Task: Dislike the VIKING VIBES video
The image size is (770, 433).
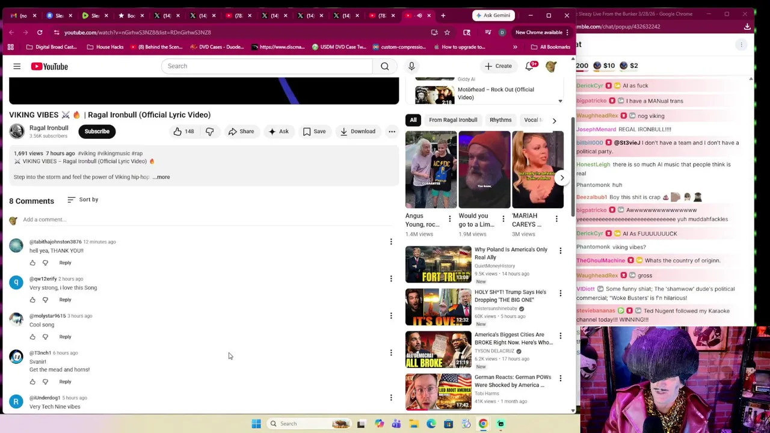Action: point(209,131)
